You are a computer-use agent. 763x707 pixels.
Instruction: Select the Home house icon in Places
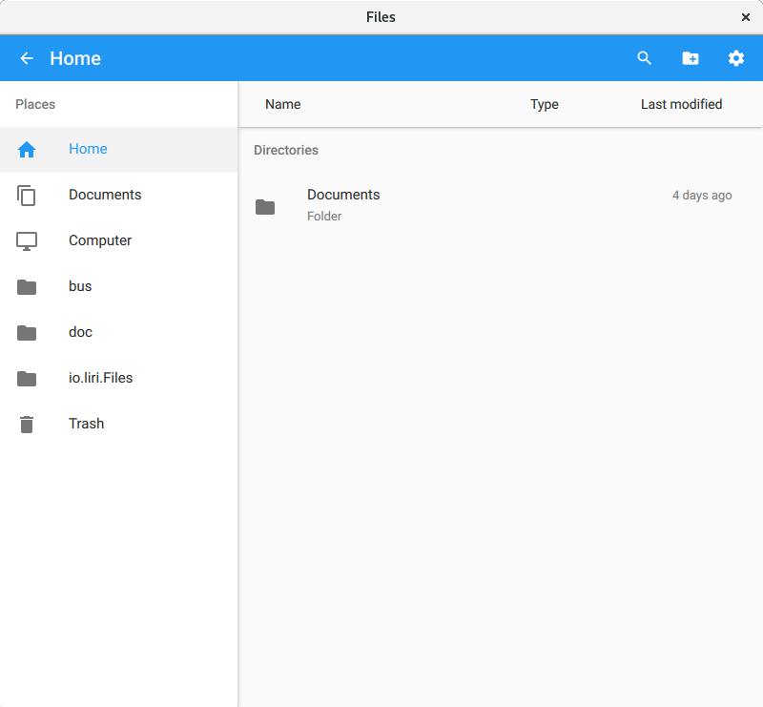pyautogui.click(x=27, y=149)
